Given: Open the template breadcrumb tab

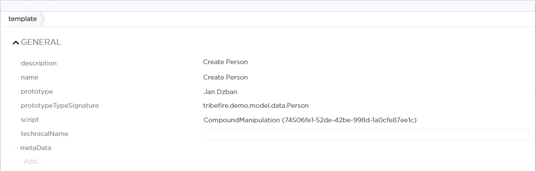Looking at the screenshot, I should pyautogui.click(x=22, y=19).
